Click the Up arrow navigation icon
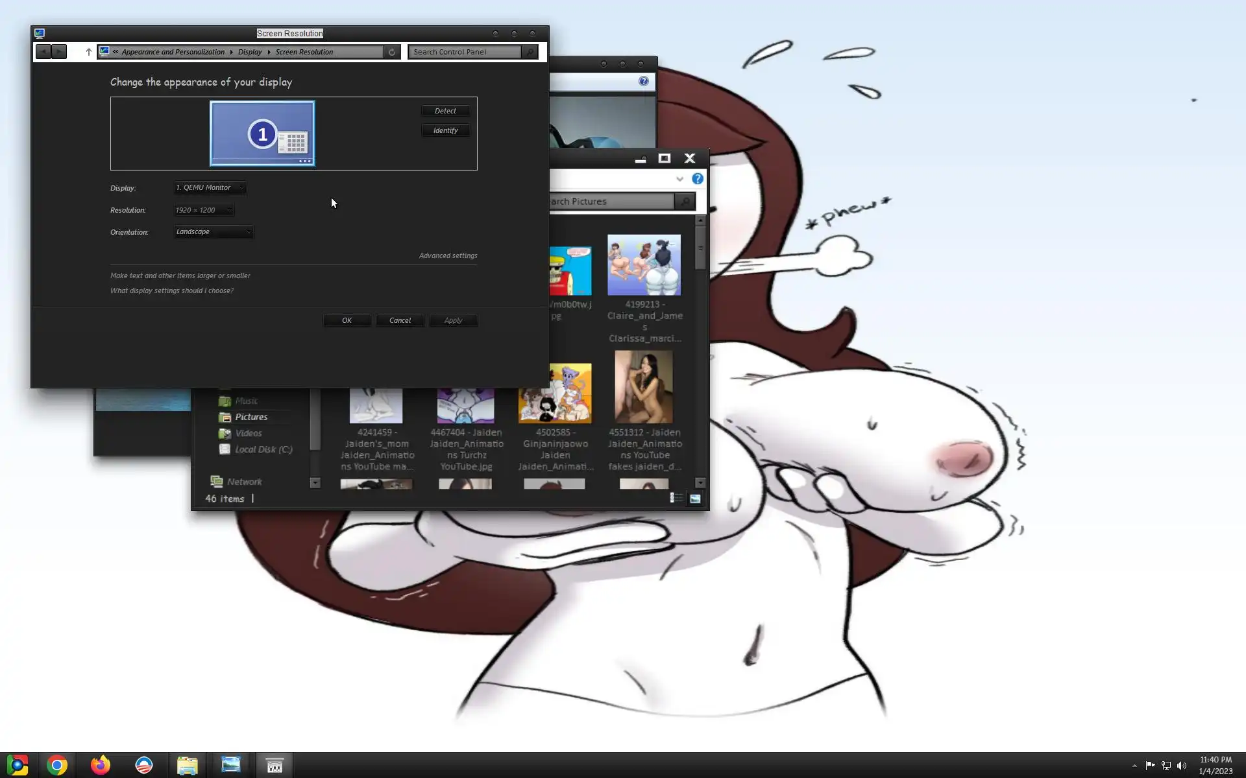 click(89, 52)
